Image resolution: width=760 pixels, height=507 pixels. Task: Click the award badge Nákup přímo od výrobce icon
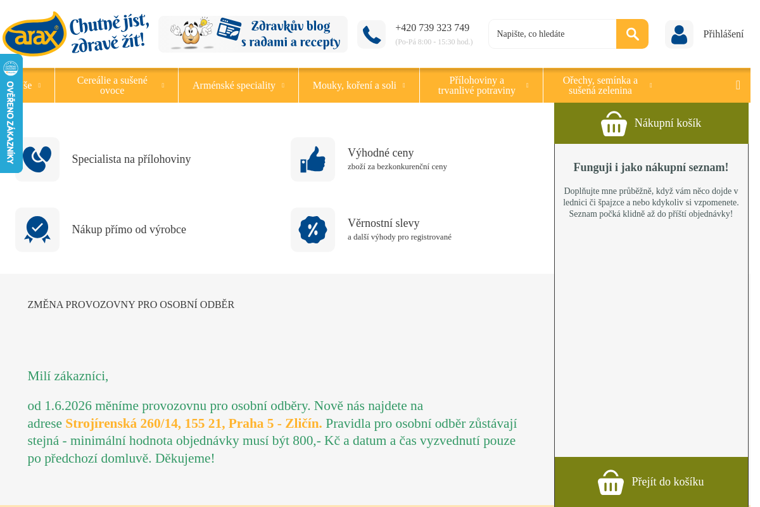37,230
